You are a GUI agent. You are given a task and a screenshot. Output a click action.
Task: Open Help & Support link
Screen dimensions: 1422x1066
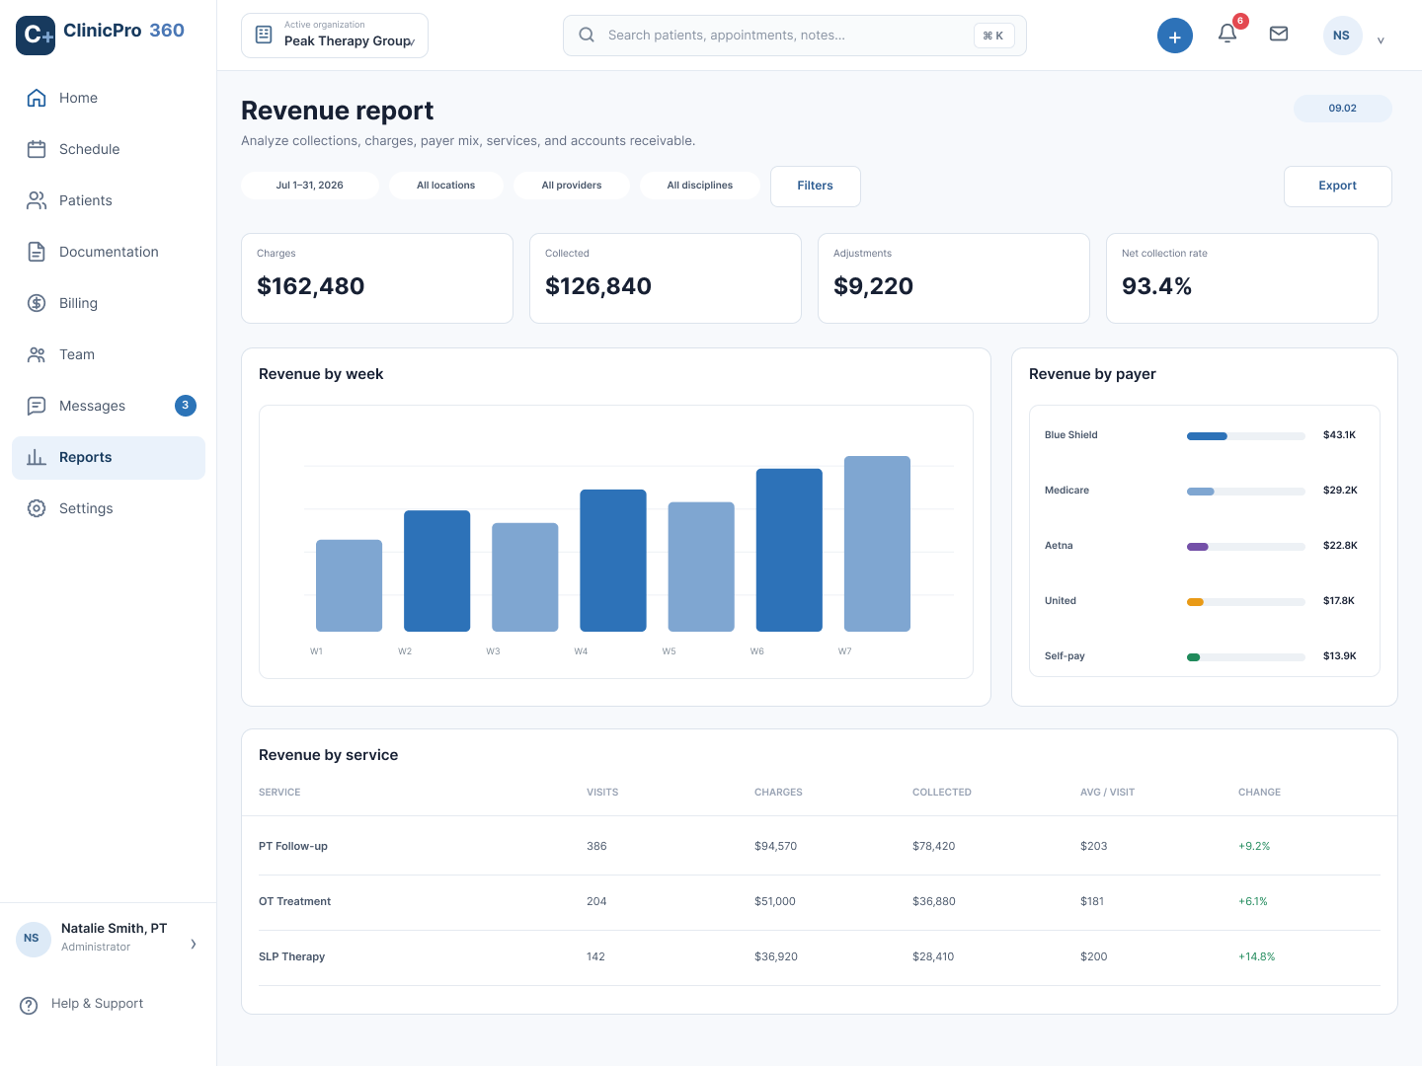coord(97,1004)
